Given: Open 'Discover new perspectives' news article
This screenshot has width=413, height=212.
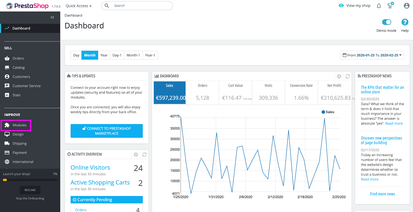Looking at the screenshot, I should click(382, 140).
